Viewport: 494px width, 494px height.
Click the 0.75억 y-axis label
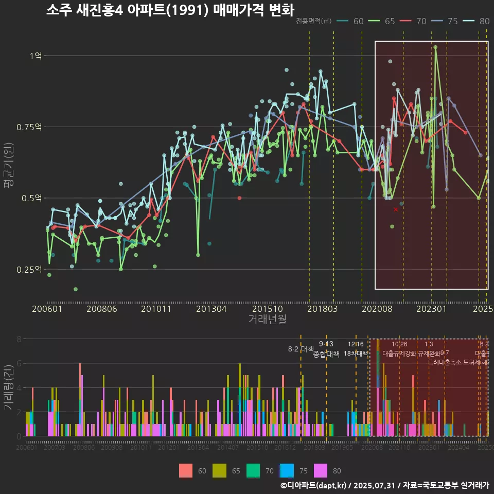29,127
